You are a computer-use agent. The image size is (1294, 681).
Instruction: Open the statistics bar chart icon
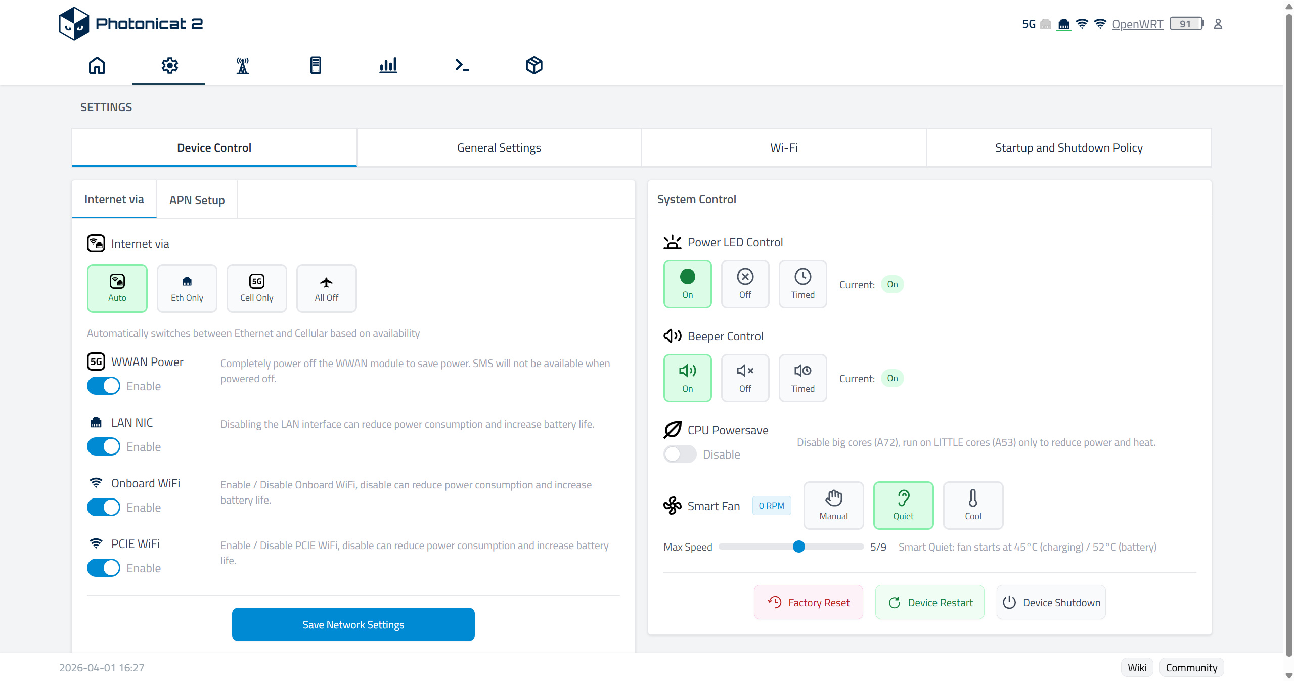coord(388,66)
